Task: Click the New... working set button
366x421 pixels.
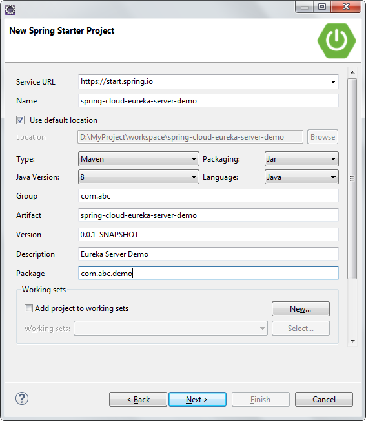Action: pos(301,308)
